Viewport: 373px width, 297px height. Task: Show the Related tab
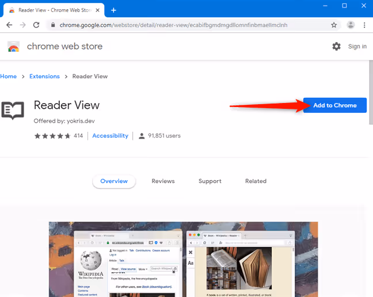(x=256, y=181)
